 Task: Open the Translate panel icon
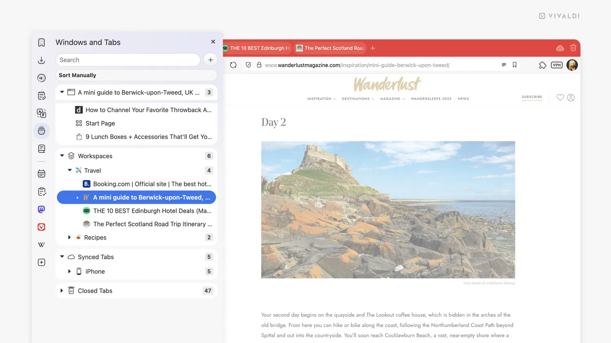pos(42,113)
